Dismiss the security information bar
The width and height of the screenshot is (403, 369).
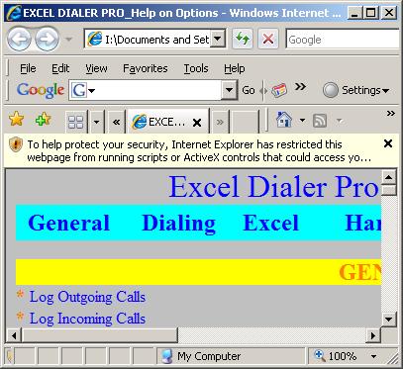(x=388, y=143)
